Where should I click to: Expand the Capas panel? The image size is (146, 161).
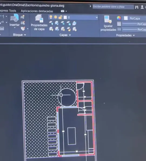click(65, 35)
